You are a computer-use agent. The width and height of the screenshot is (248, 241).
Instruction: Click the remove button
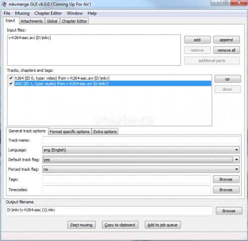[197, 50]
